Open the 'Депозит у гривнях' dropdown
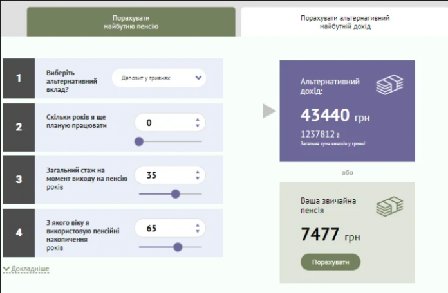448x293 pixels. point(159,78)
